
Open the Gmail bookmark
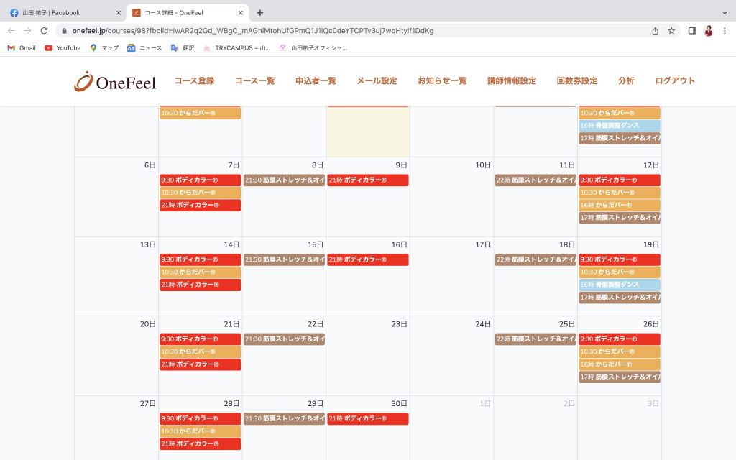click(x=21, y=48)
